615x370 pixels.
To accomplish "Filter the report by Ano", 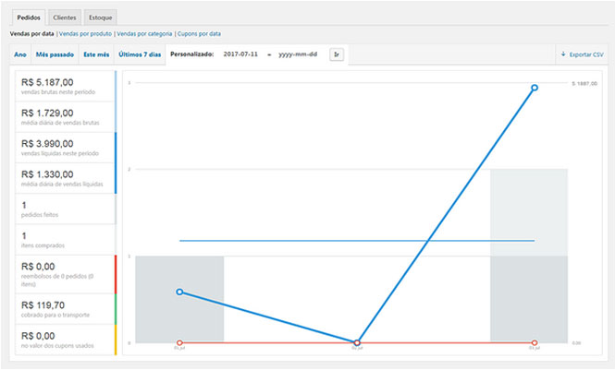I will [20, 54].
